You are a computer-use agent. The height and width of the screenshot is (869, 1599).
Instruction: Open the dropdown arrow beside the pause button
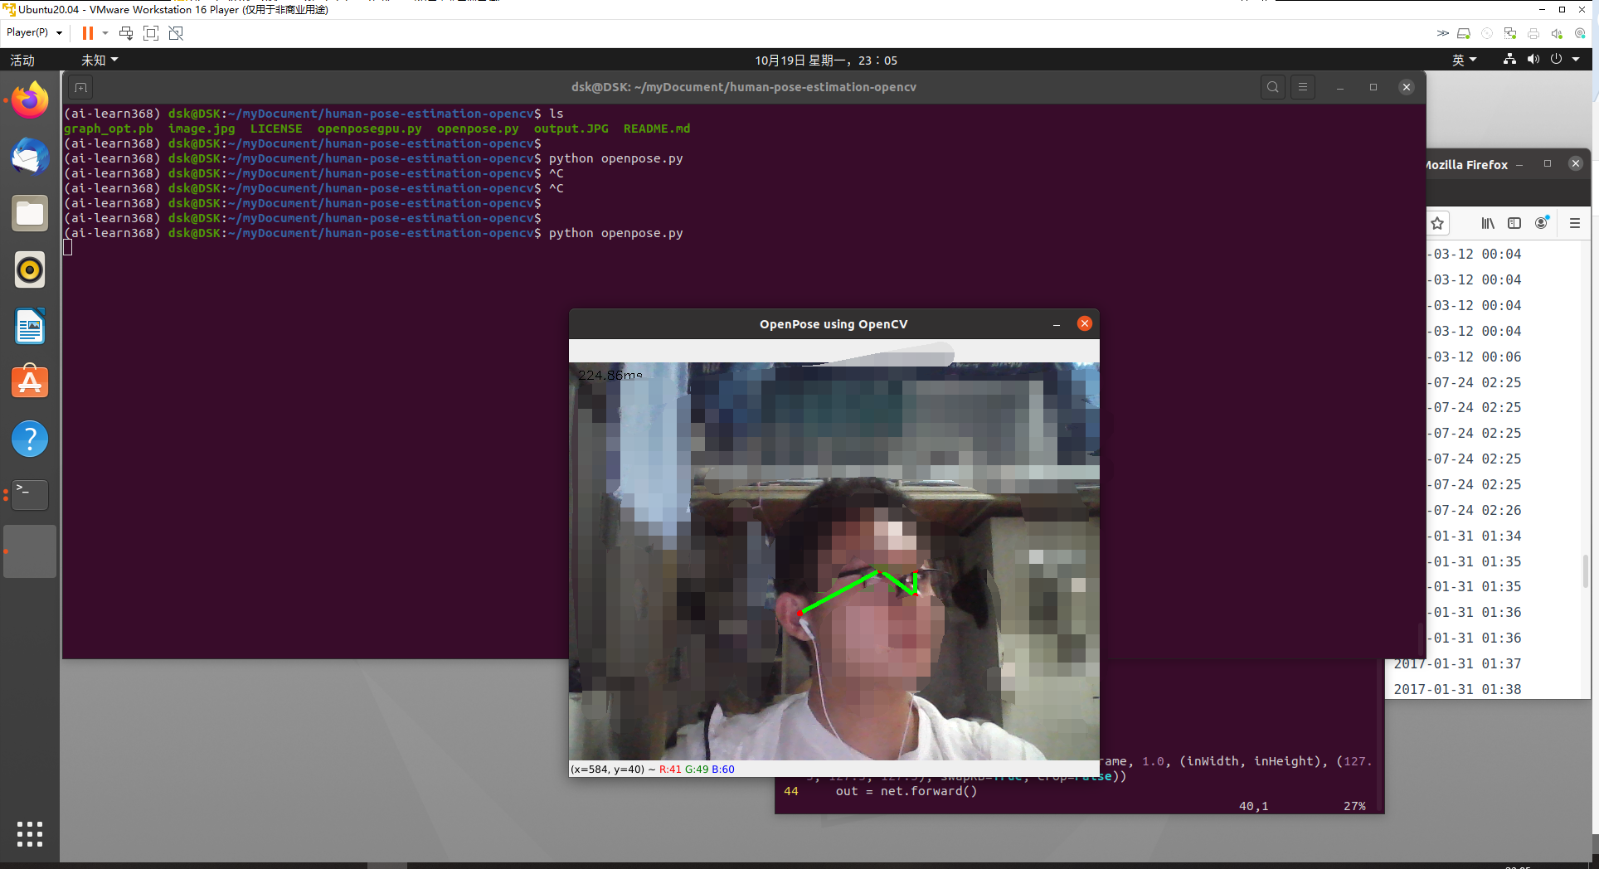coord(104,33)
